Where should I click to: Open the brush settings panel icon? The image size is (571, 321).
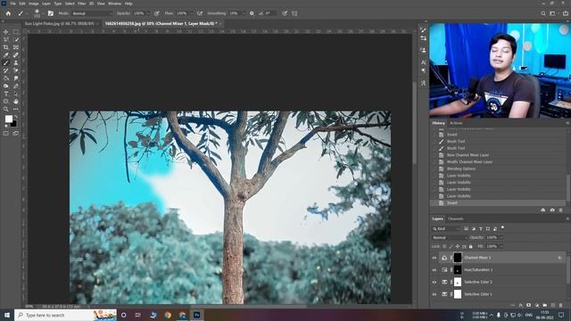(51, 13)
